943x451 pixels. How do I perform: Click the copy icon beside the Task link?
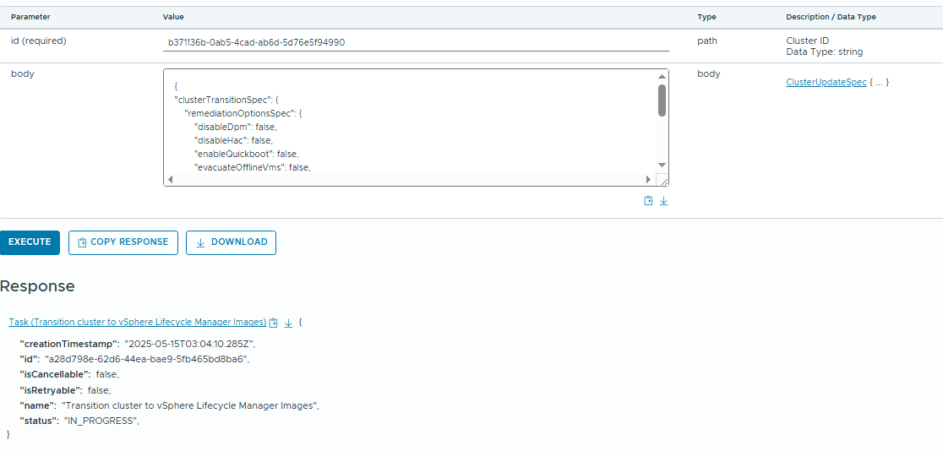point(274,323)
